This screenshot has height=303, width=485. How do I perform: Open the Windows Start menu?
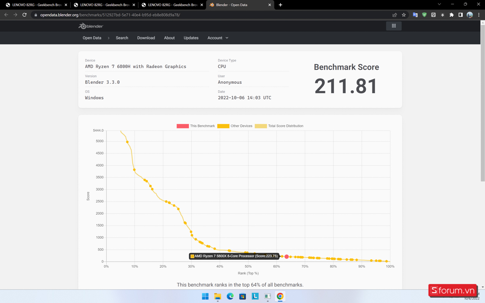pyautogui.click(x=205, y=296)
